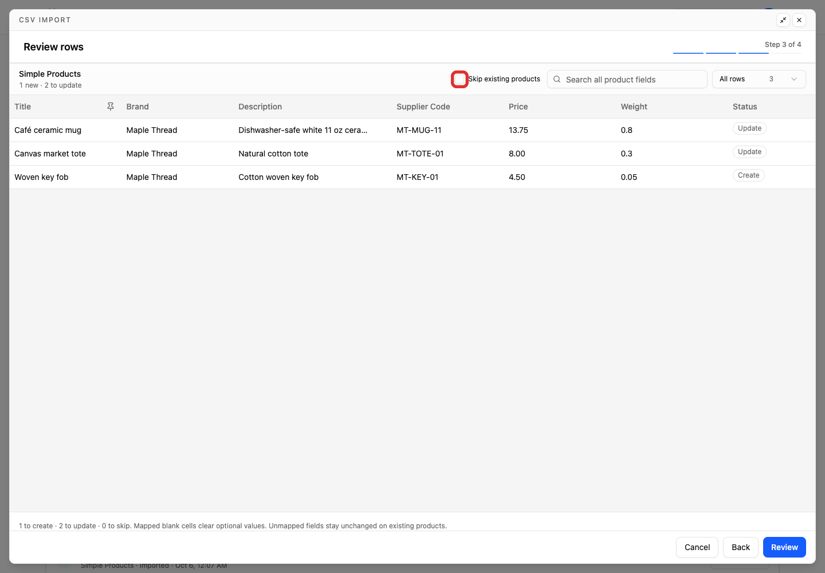Click supplier code MT-KEY-01
The image size is (825, 573).
(418, 177)
